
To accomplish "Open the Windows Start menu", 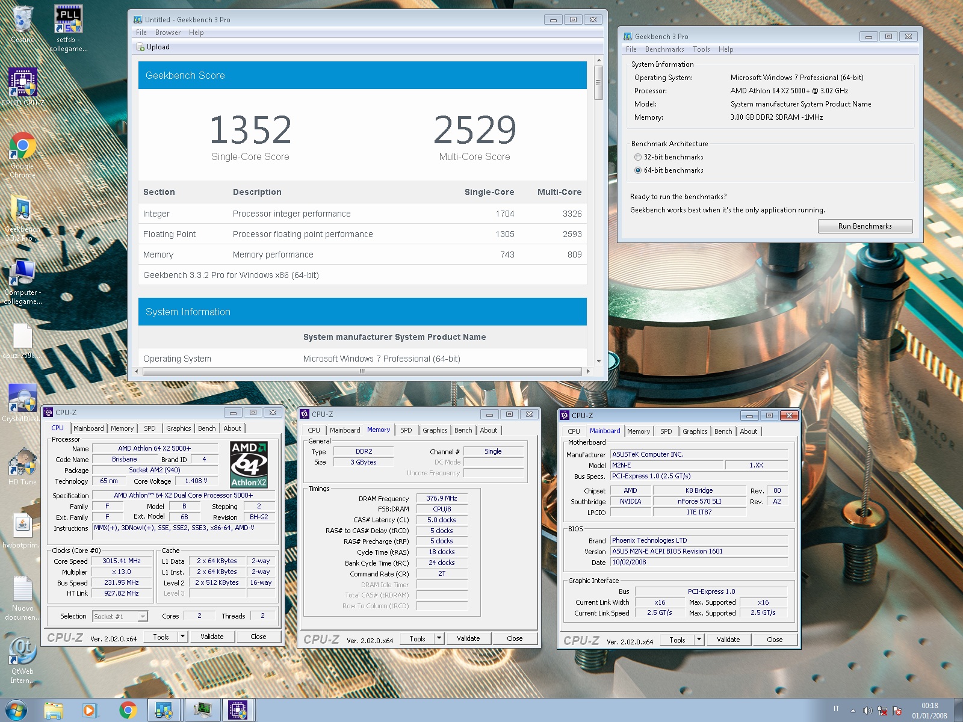I will pos(16,711).
